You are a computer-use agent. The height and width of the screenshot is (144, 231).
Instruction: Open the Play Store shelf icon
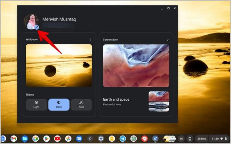tap(47, 139)
